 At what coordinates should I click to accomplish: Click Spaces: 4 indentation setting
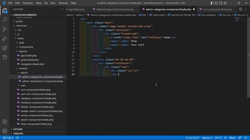[x=207, y=138]
